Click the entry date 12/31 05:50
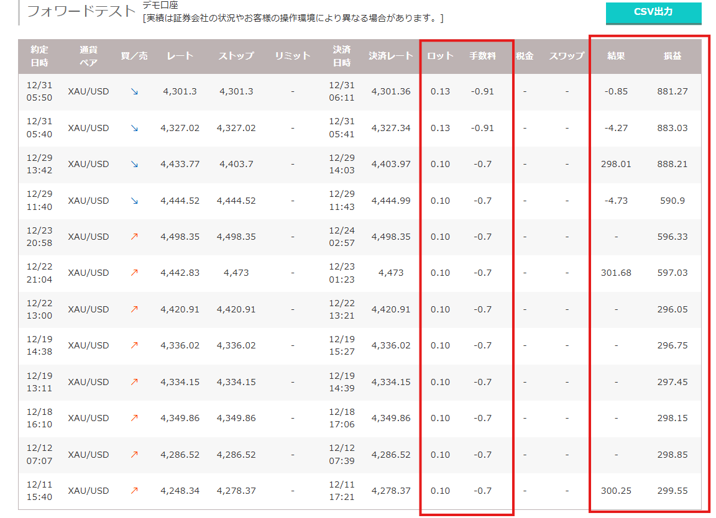Viewport: 716px width, 518px height. click(39, 92)
